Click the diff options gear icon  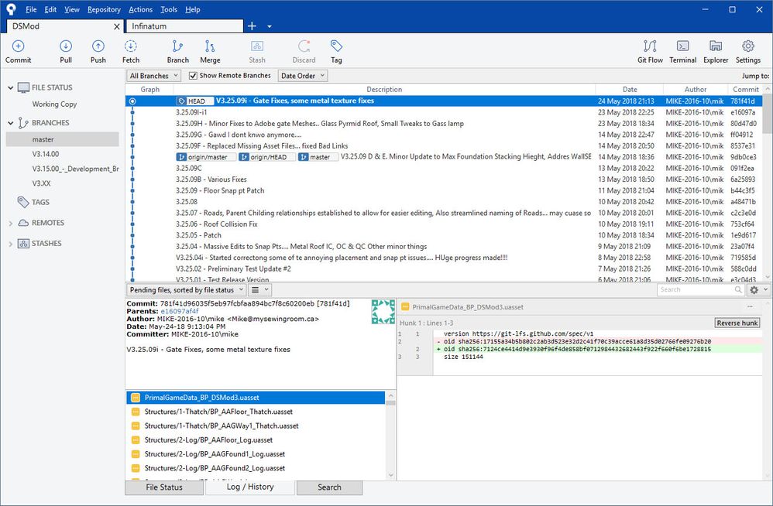click(754, 290)
